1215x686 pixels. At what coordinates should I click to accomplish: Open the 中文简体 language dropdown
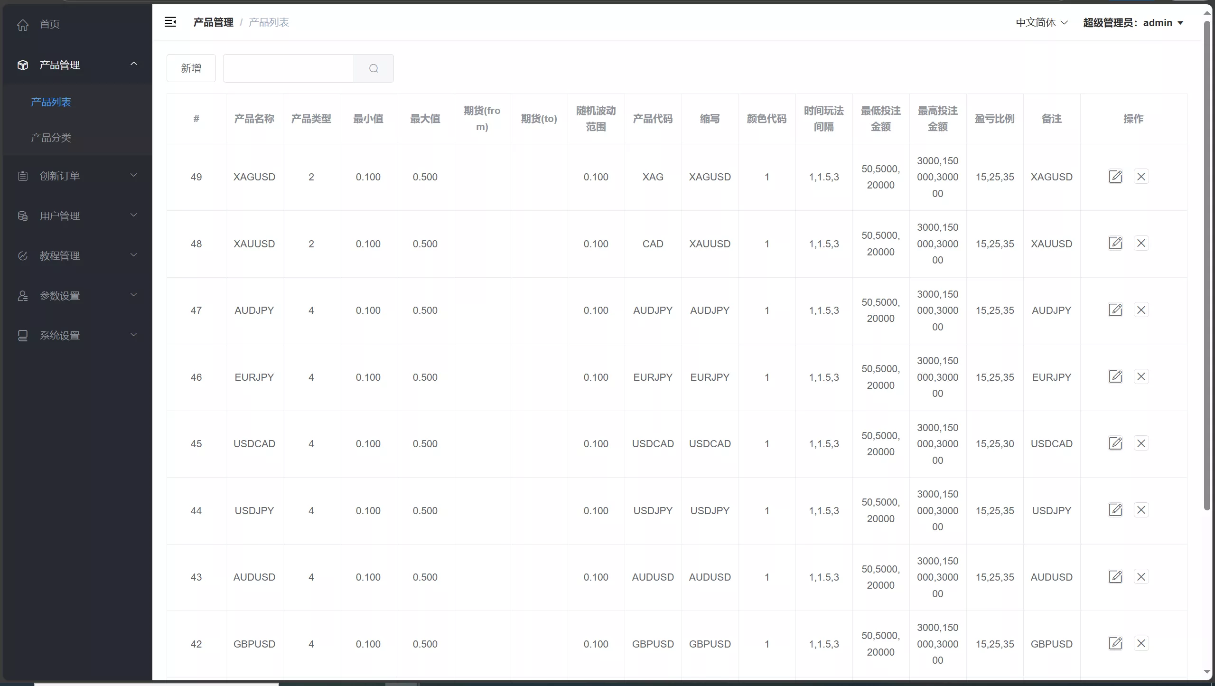(1041, 23)
